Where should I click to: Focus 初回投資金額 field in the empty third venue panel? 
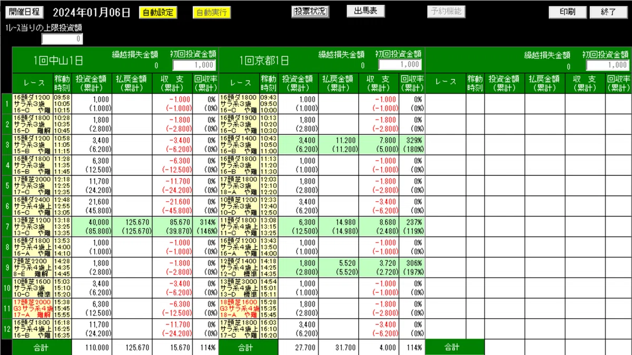608,65
